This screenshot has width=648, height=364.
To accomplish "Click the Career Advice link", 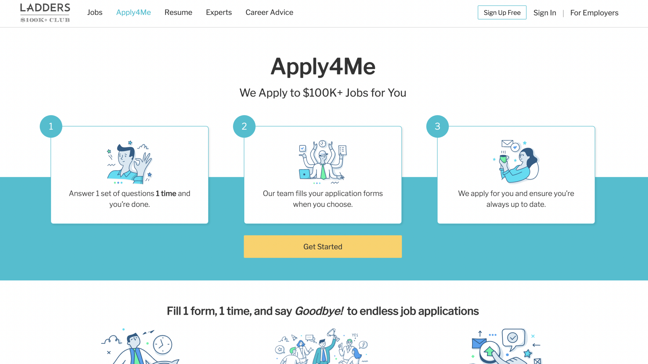I will click(x=269, y=12).
